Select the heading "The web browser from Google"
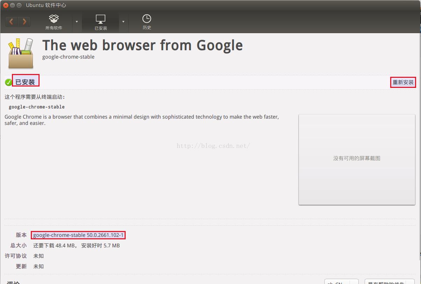The image size is (421, 284). (142, 45)
